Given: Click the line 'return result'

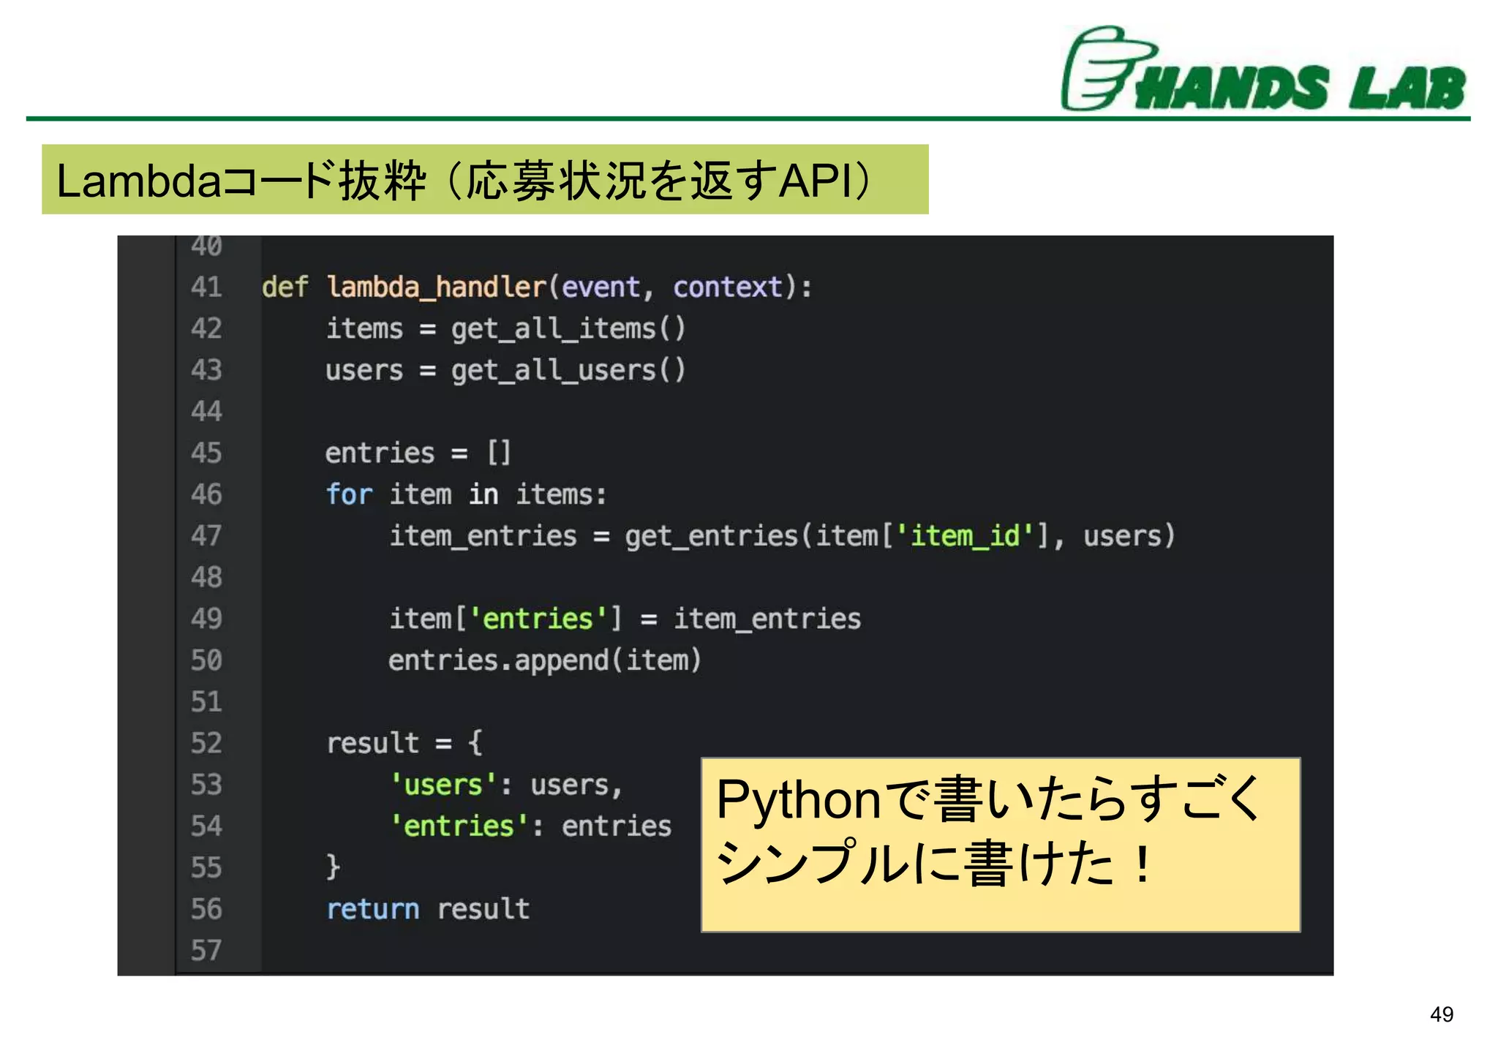Looking at the screenshot, I should coord(428,910).
